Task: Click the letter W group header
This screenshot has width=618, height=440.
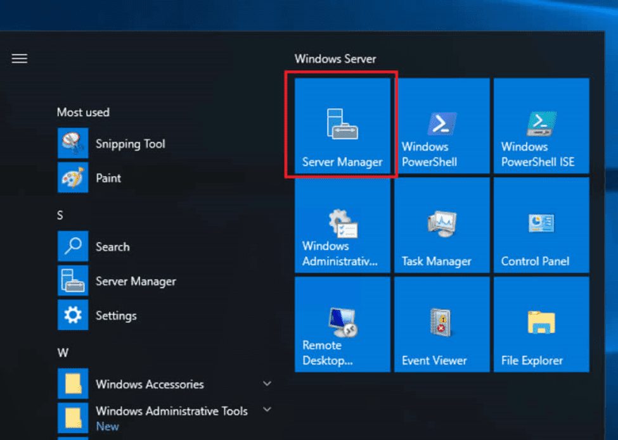Action: (63, 352)
